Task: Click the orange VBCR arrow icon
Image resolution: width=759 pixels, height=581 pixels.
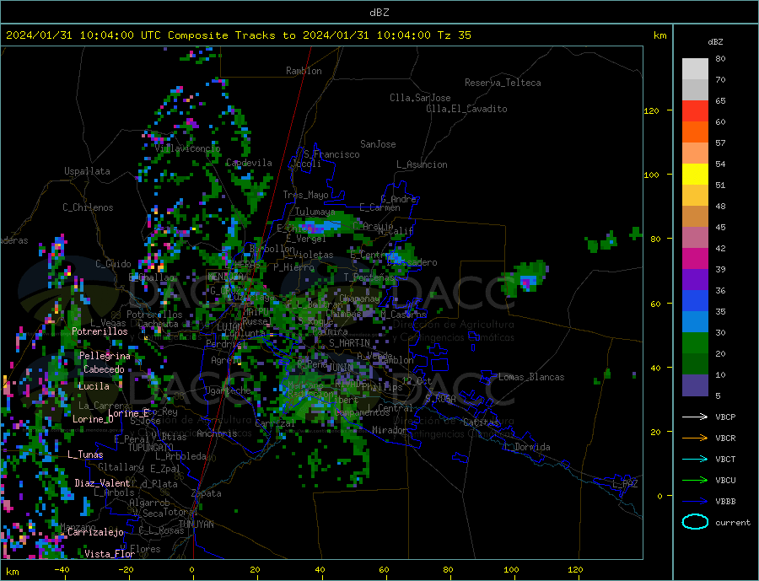Action: click(695, 438)
